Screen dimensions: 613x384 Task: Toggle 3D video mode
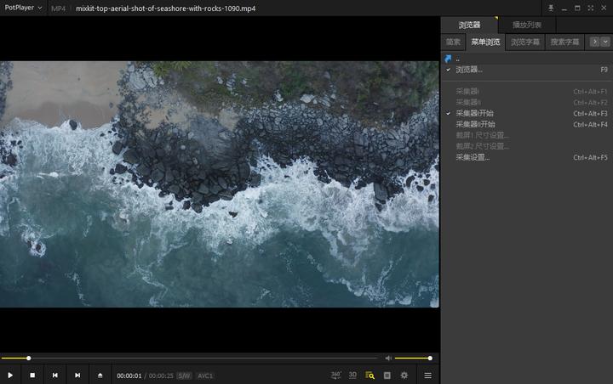(x=352, y=375)
